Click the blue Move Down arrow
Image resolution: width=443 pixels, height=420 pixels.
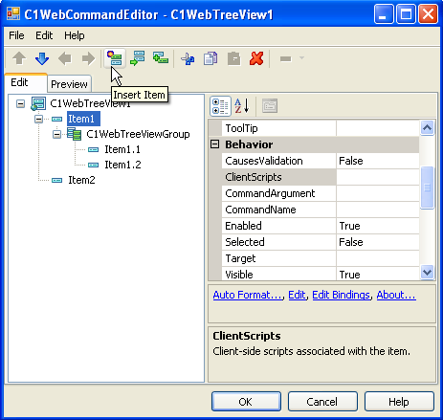pos(42,58)
